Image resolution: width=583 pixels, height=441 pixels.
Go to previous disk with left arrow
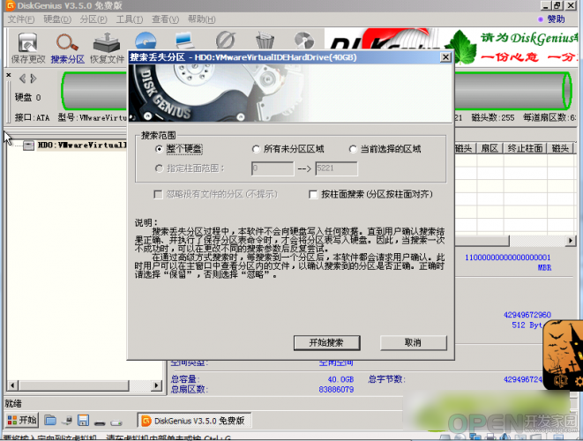22,78
